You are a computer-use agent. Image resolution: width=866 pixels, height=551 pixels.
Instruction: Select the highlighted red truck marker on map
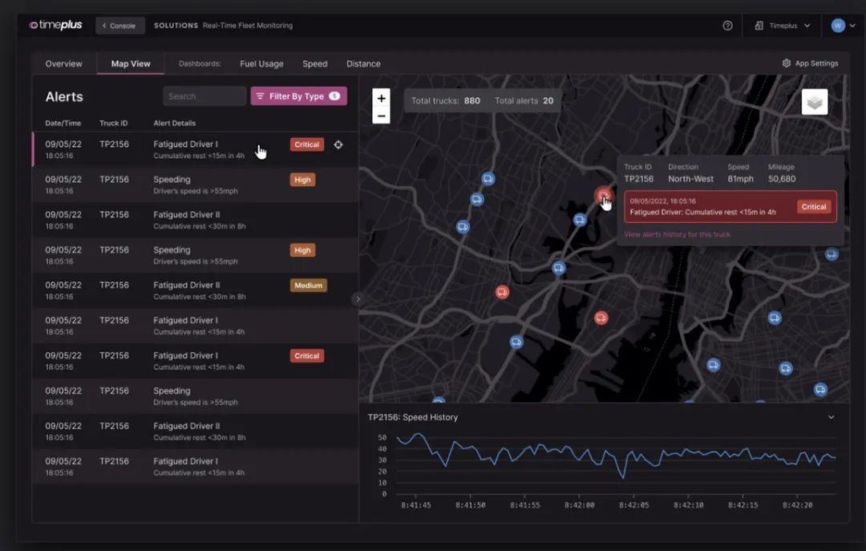tap(603, 195)
